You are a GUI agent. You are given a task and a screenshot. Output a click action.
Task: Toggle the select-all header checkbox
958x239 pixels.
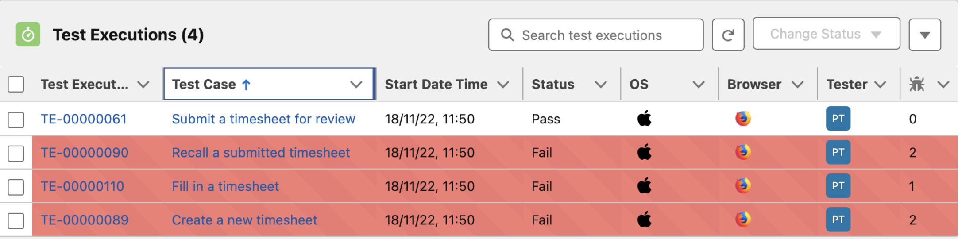point(16,84)
